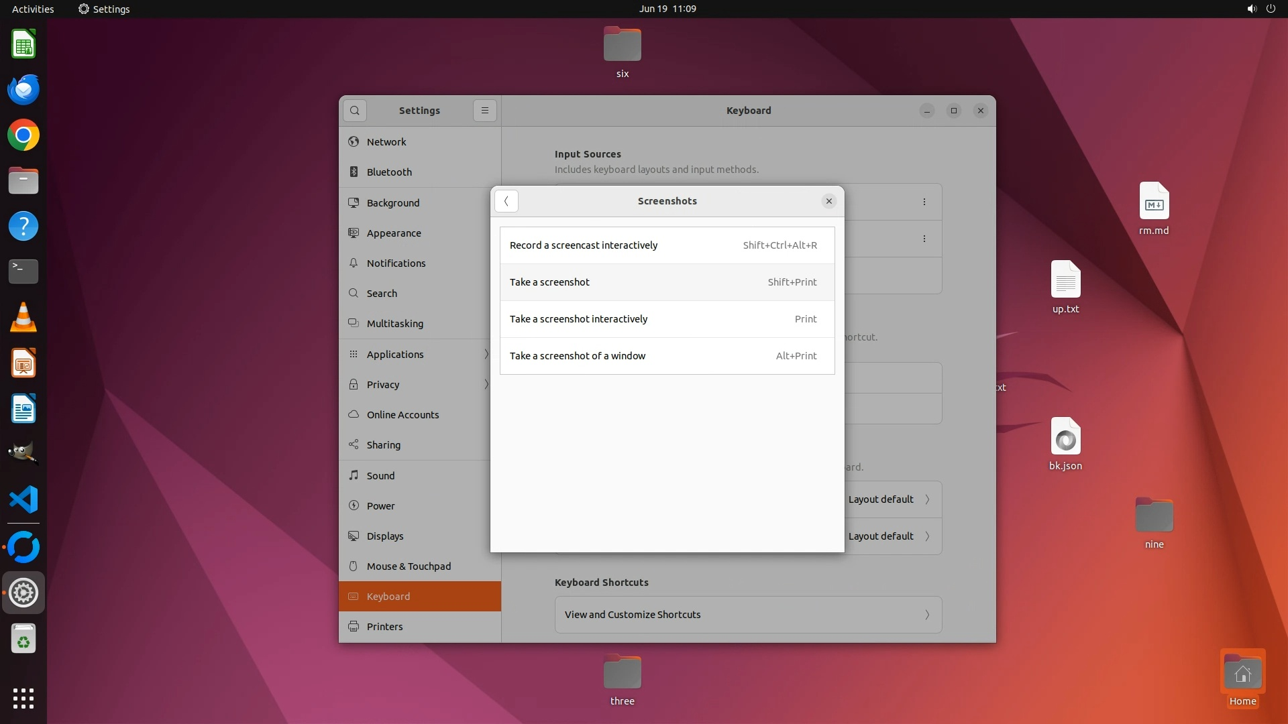The image size is (1288, 724).
Task: Open View and Customize Shortcuts
Action: 748,615
